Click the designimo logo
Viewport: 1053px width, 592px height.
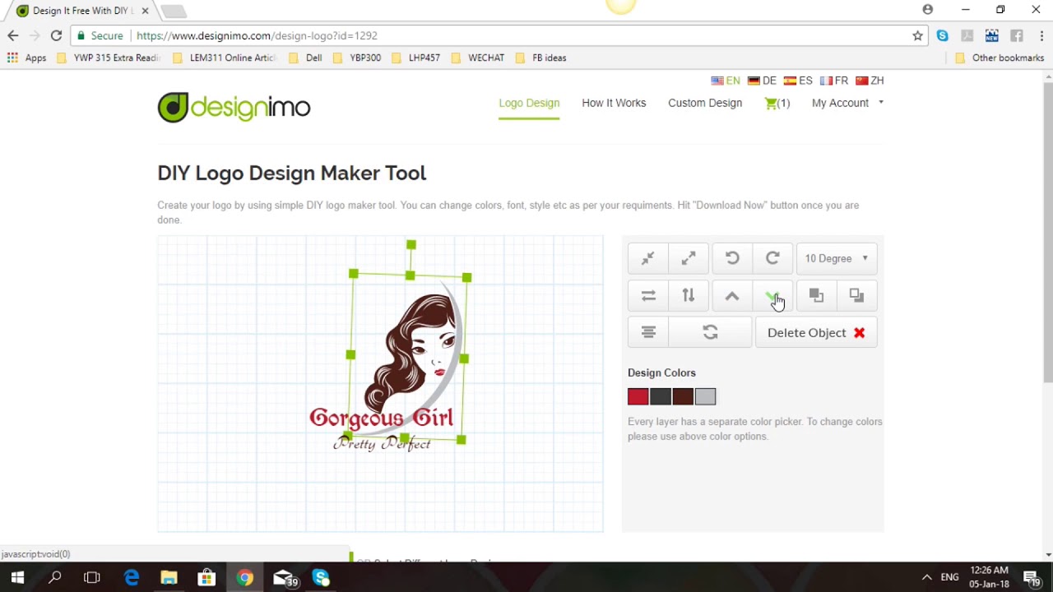coord(234,107)
